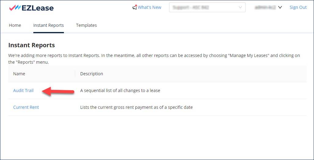Click the Name column header
The image size is (314, 160).
click(19, 74)
